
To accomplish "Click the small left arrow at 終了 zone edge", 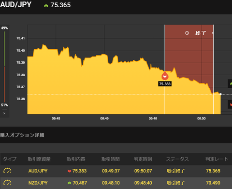I will 213,33.
